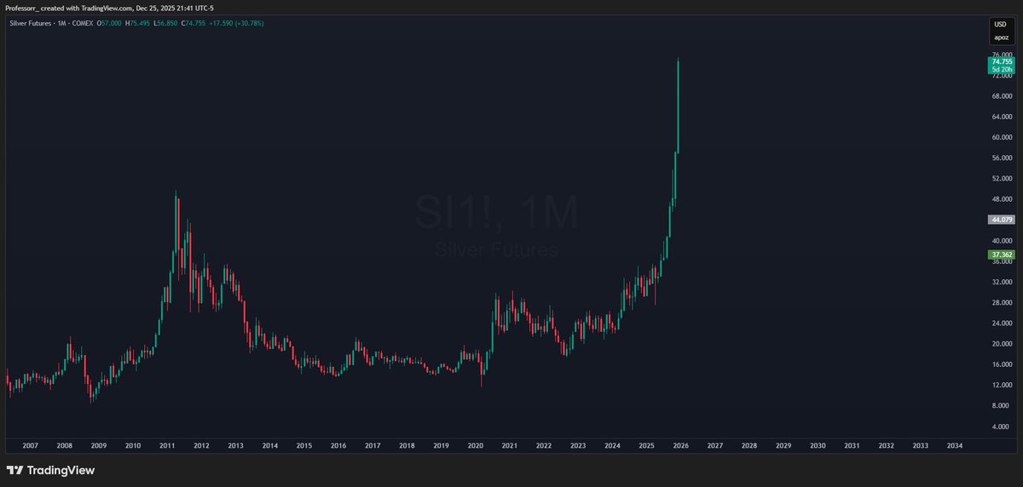Image resolution: width=1023 pixels, height=487 pixels.
Task: Click the 60.000 price axis tick
Action: [1001, 137]
